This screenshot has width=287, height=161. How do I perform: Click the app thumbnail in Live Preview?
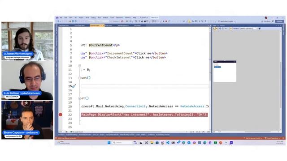coord(225,71)
